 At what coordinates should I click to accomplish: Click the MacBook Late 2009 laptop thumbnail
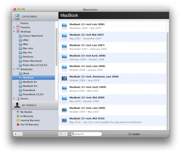(x=64, y=110)
